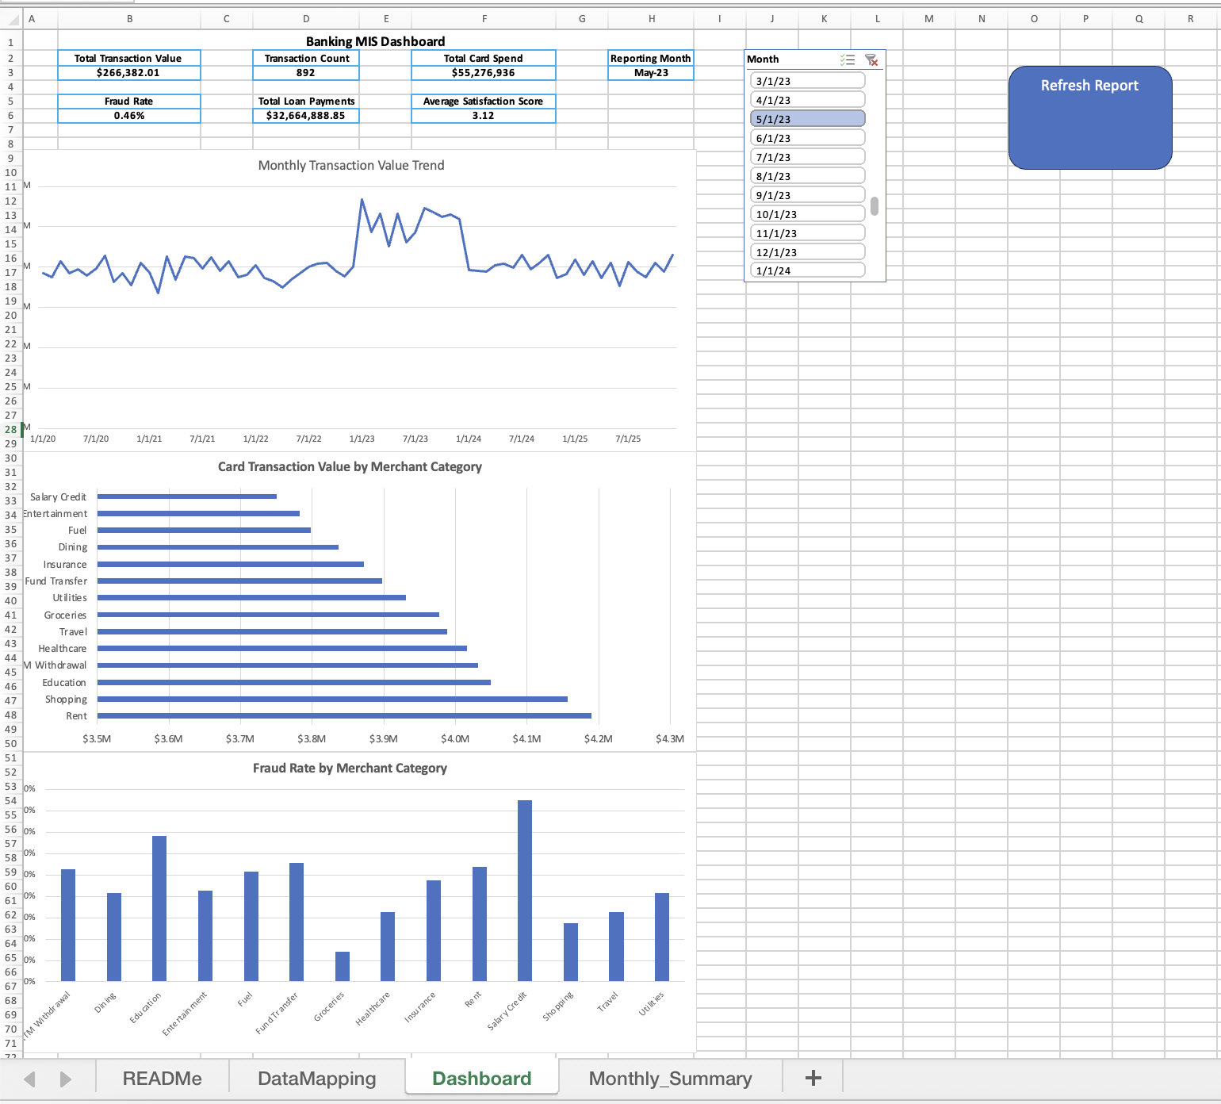Add a new sheet with plus icon

click(813, 1078)
